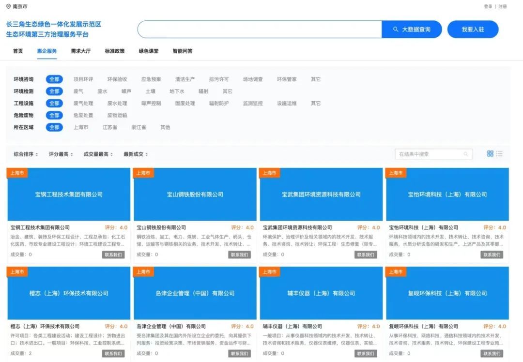This screenshot has width=523, height=362.
Task: Filter by 场地调查
Action: point(253,79)
